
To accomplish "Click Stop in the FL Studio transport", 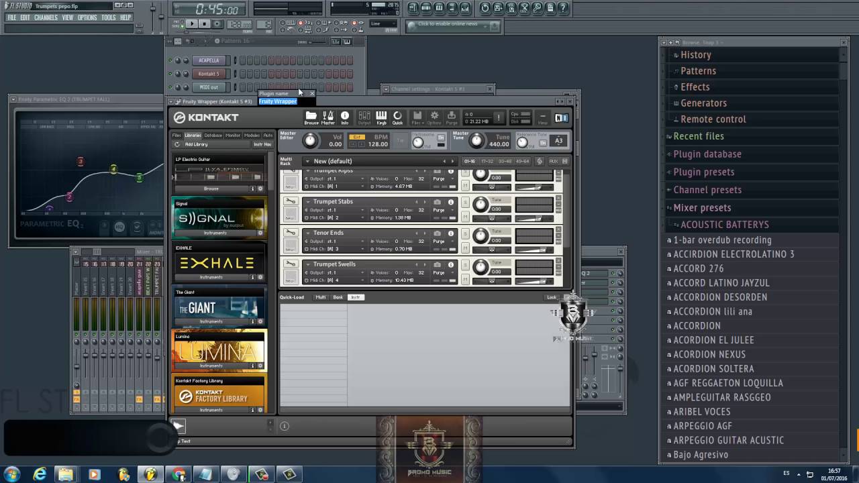I will [205, 23].
